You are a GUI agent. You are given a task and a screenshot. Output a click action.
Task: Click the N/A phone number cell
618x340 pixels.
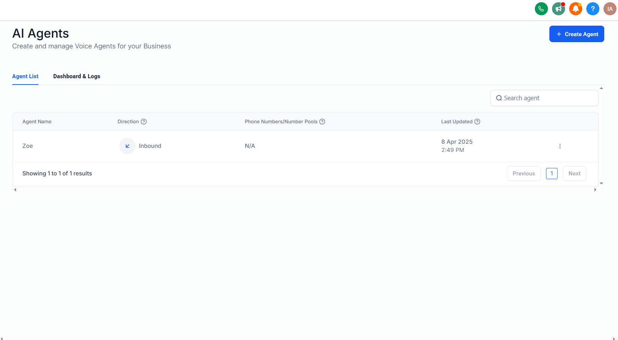[250, 146]
